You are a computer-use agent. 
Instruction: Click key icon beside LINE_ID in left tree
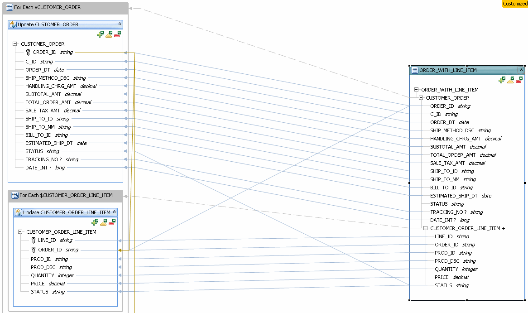point(34,240)
